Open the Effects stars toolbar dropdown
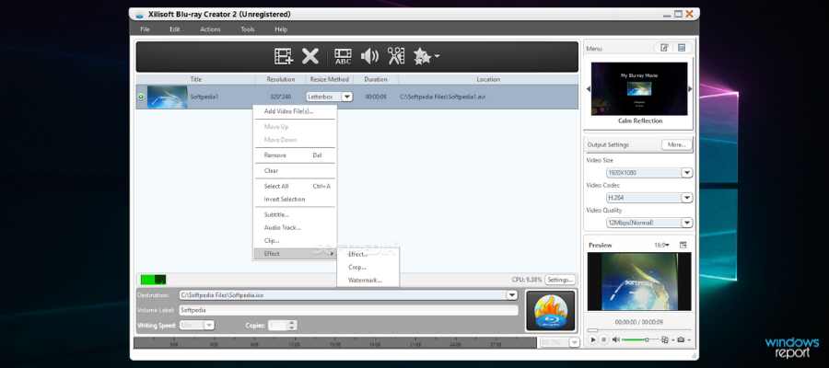 point(426,56)
